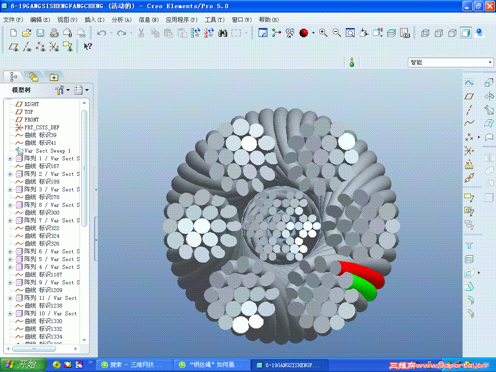
Task: Toggle annotation display icon
Action: pyautogui.click(x=68, y=47)
